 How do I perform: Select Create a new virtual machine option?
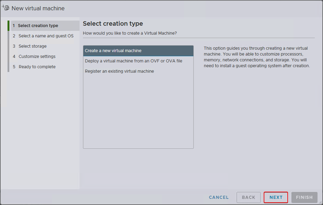click(113, 51)
